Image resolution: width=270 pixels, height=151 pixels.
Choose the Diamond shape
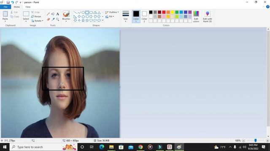(79, 16)
